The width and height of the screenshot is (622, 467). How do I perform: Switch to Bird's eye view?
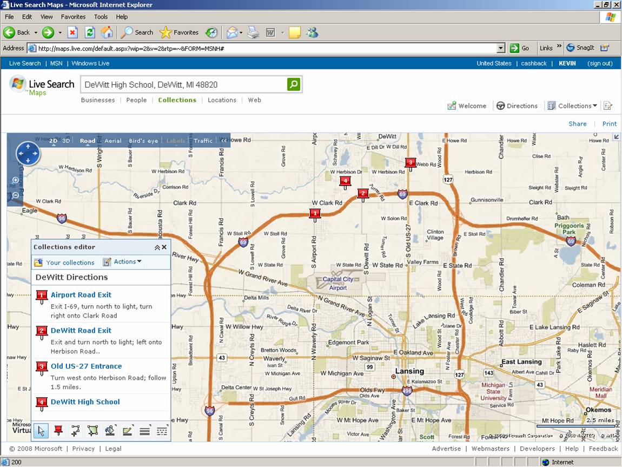[x=143, y=141]
